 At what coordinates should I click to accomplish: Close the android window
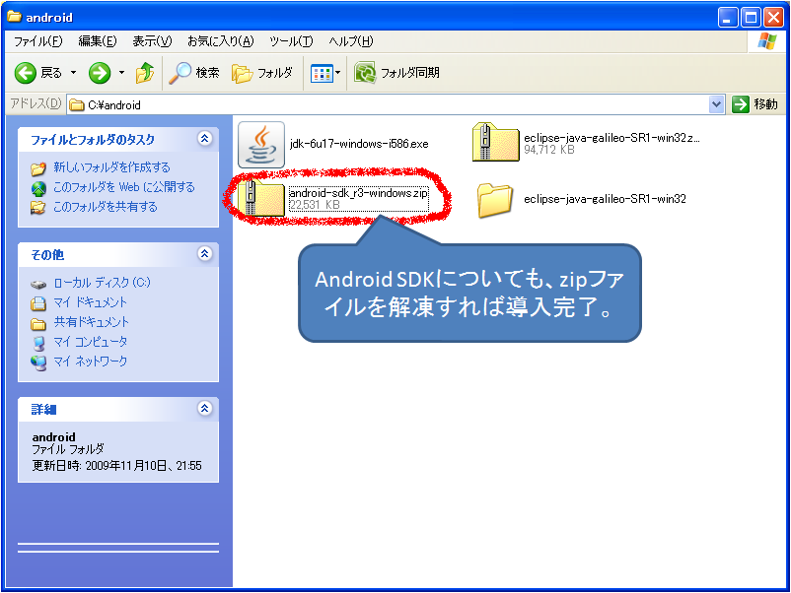[773, 18]
